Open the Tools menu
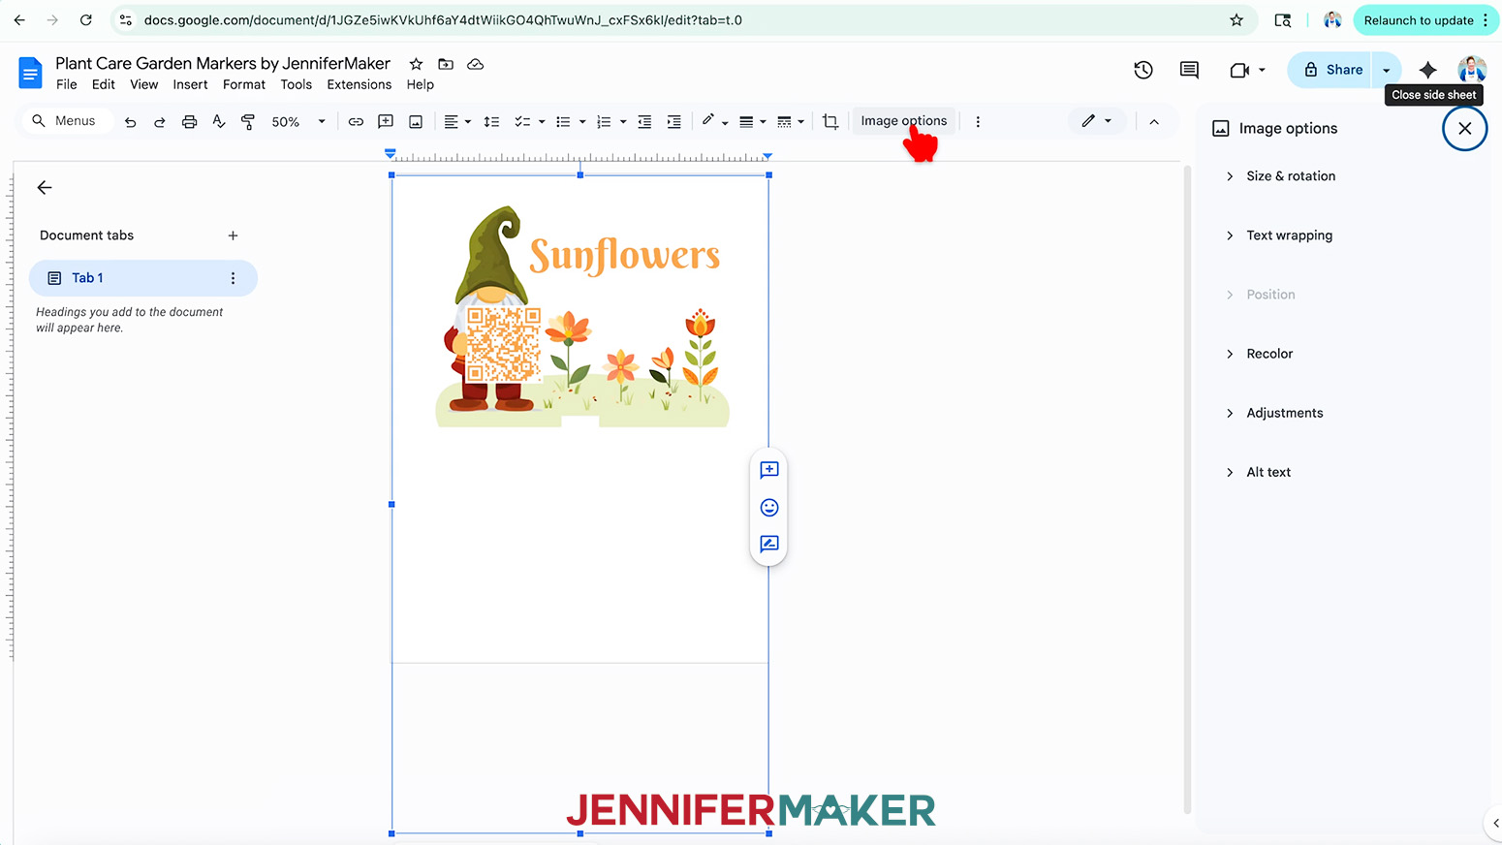 297,85
